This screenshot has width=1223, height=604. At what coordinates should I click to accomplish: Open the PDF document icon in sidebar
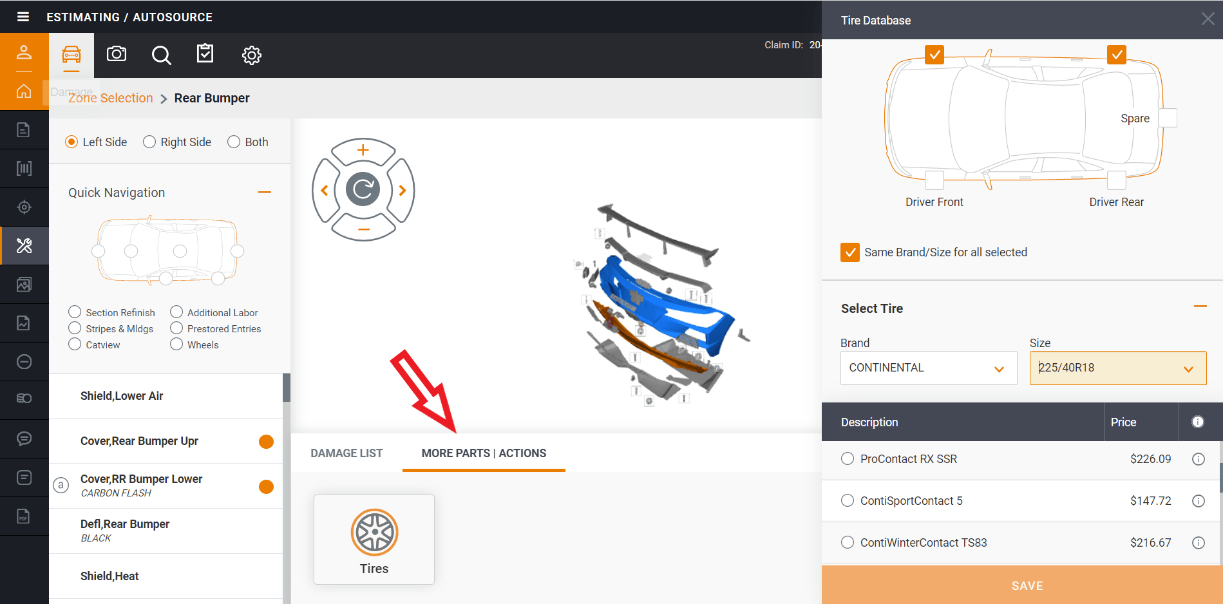pos(24,515)
